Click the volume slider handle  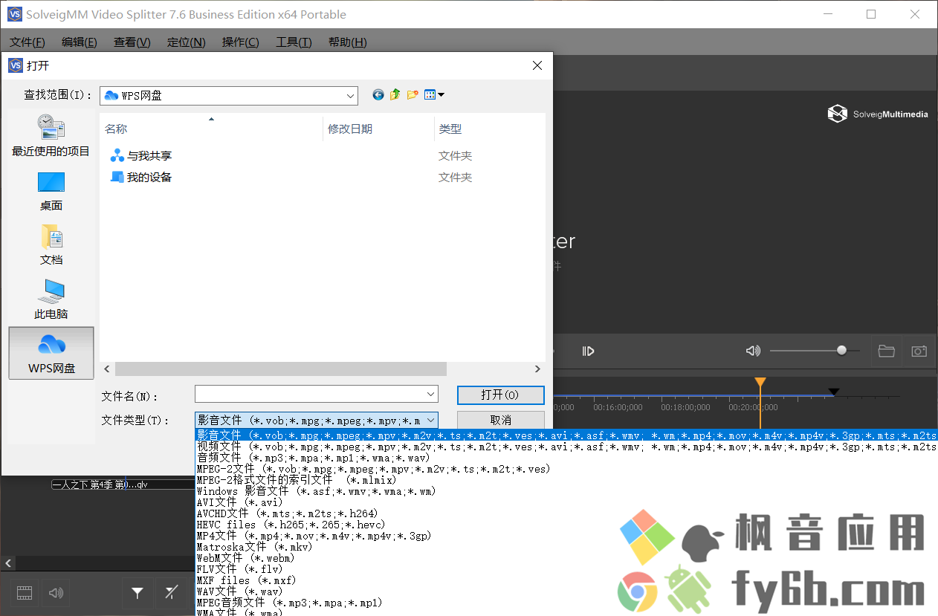coord(841,351)
